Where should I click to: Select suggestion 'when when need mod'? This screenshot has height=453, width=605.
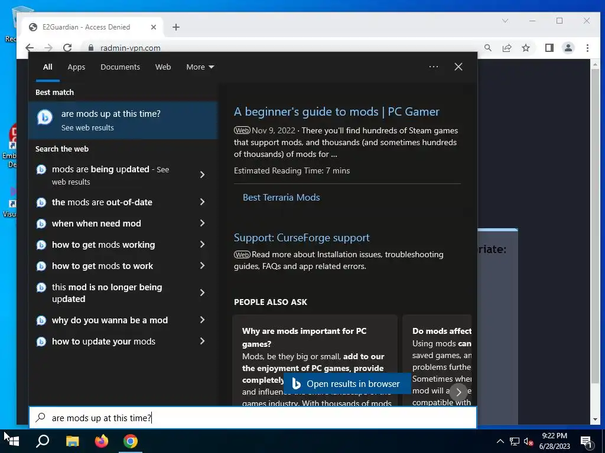point(96,224)
